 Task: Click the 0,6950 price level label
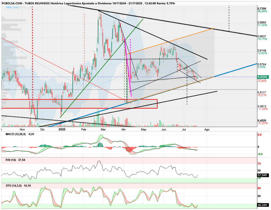tap(262, 23)
